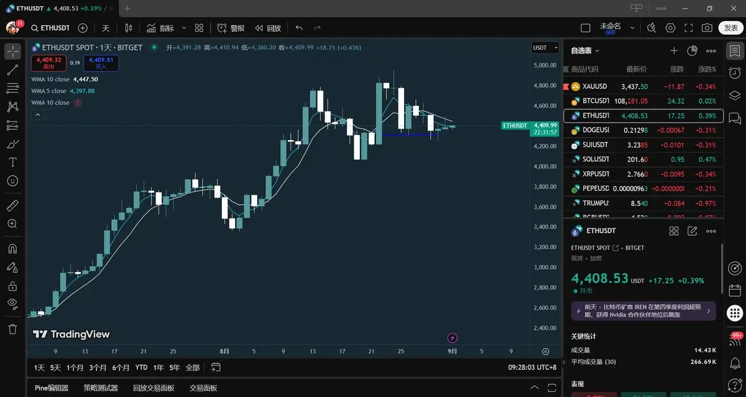Open the chats sidebar icon

(735, 117)
